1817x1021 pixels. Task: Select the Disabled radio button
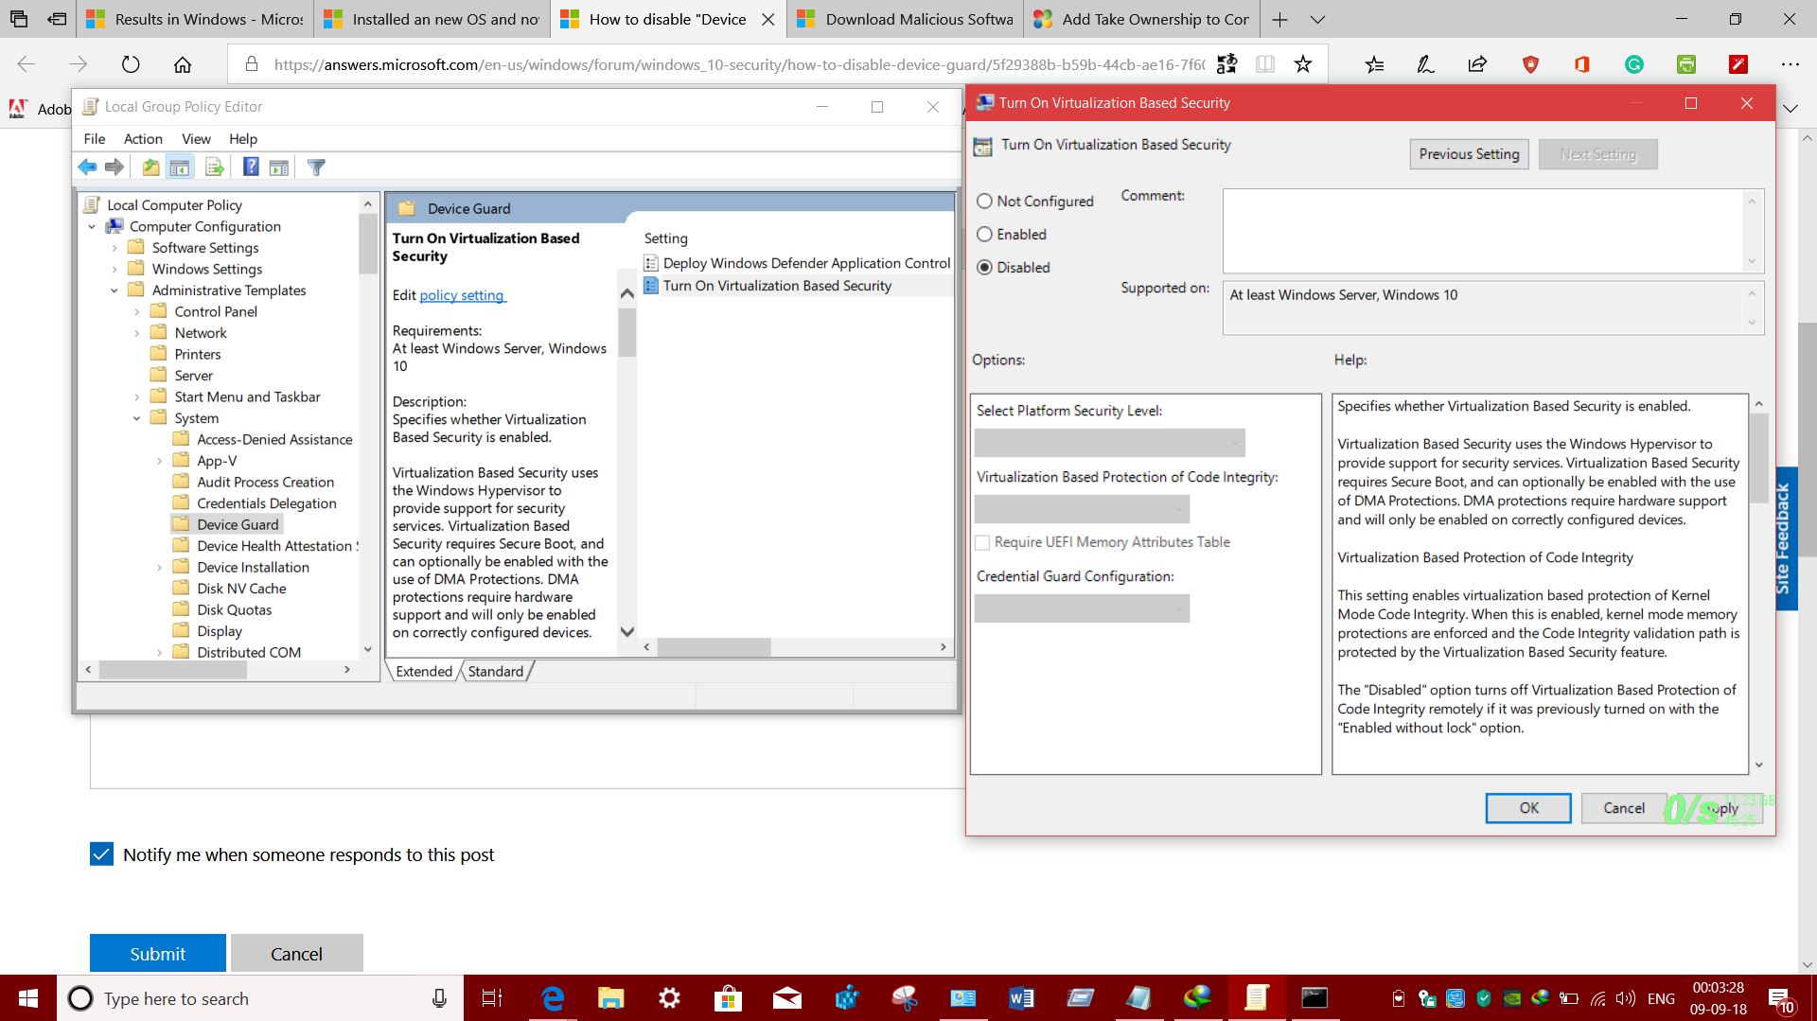click(984, 268)
